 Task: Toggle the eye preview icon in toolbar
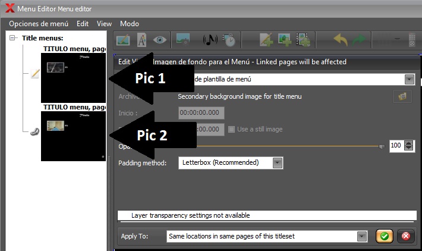coord(160,40)
